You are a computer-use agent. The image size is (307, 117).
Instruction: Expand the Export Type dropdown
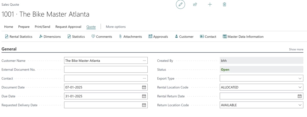pyautogui.click(x=300, y=78)
